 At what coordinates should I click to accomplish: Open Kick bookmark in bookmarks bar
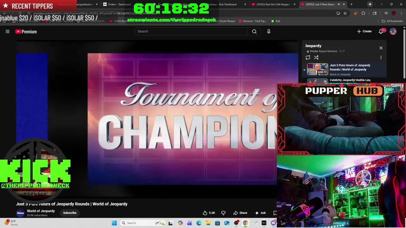[x=276, y=21]
